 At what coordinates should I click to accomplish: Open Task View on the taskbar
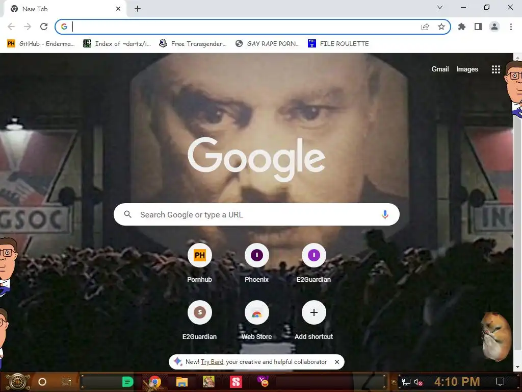point(67,382)
